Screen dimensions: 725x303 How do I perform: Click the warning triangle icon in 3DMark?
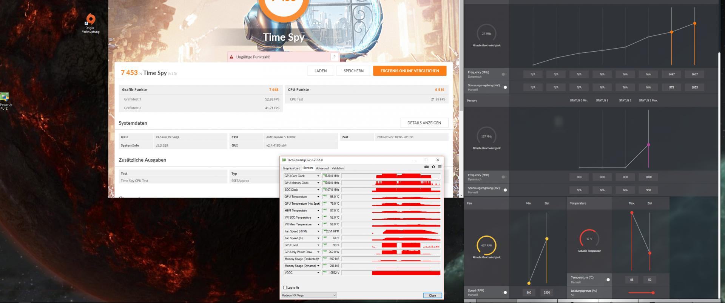pos(231,57)
